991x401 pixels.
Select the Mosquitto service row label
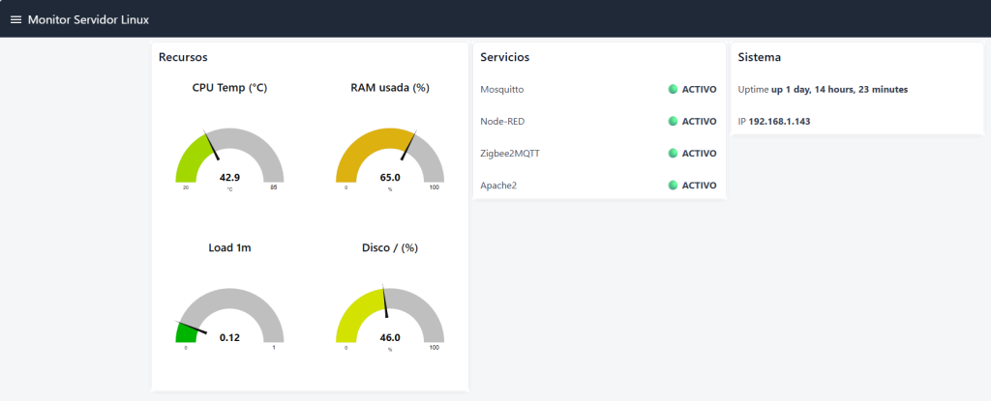502,89
